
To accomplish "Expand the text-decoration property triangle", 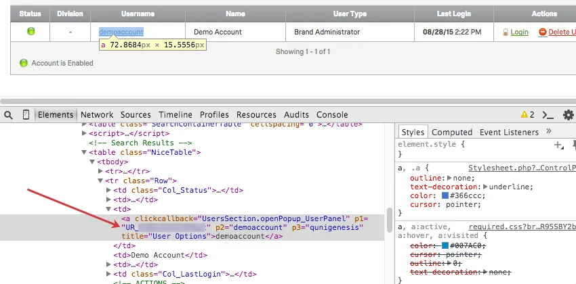I will (x=485, y=187).
